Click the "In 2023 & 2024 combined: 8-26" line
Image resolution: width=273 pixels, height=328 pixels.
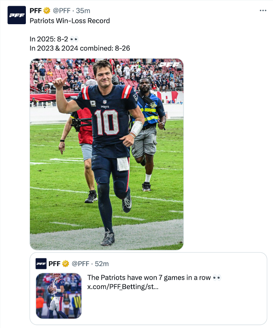(80, 48)
